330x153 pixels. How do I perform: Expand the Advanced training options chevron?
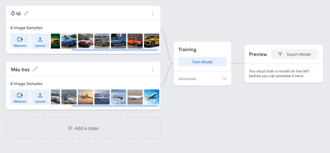[x=225, y=79]
